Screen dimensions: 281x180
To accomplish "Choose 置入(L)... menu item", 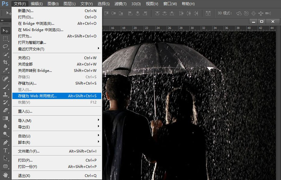I will (x=57, y=111).
